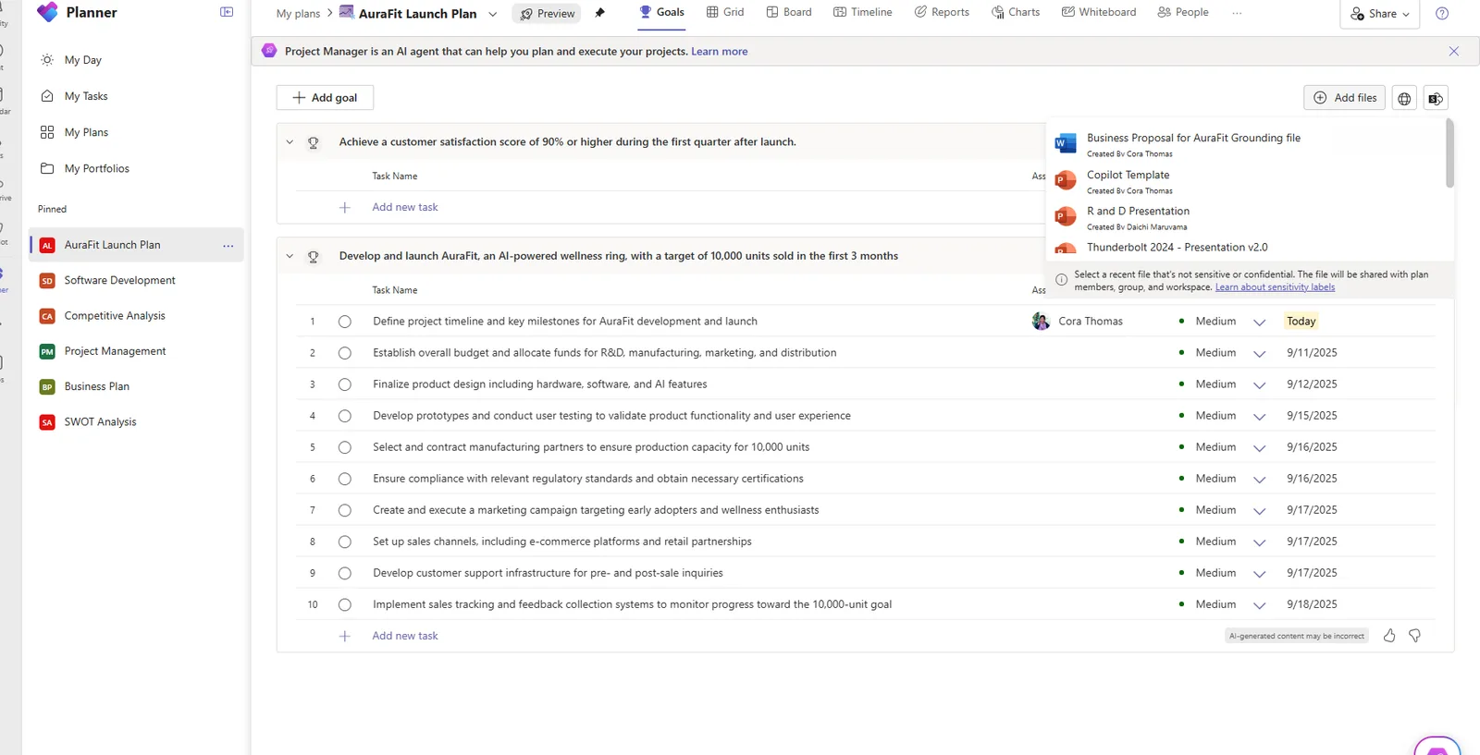Mark task 2 Establish overall budget complete
Screen dimensions: 1480x755
point(345,353)
